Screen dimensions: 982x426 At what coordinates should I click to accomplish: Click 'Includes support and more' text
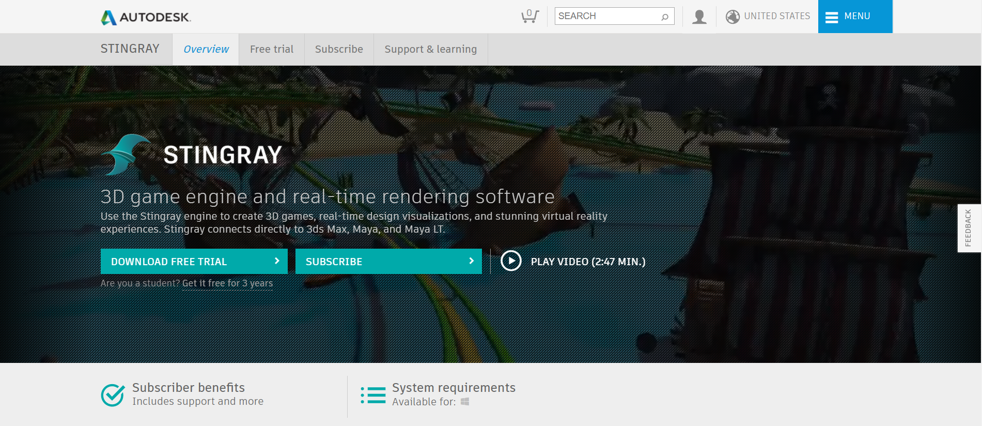tap(198, 402)
